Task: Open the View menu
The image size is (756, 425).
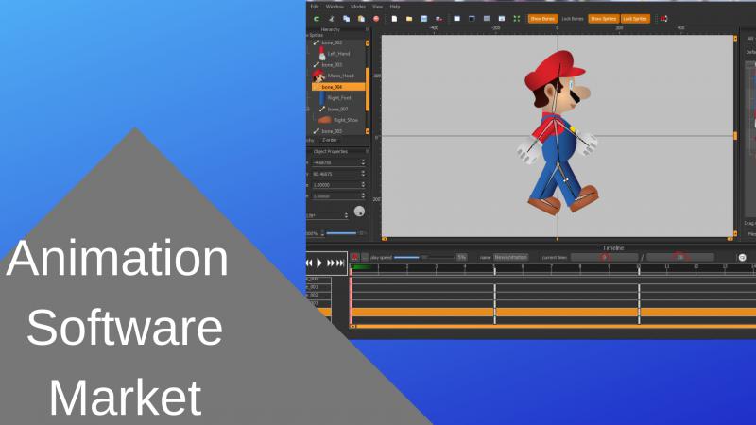Action: (x=377, y=7)
